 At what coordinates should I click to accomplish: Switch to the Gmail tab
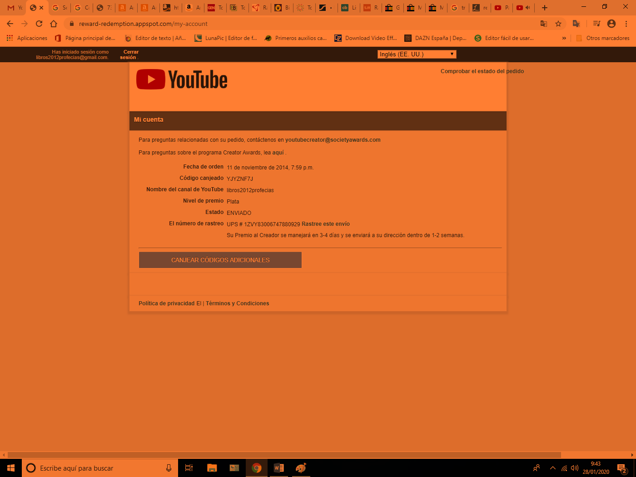[15, 8]
